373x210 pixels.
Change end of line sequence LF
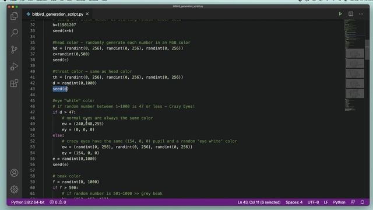coord(326,202)
